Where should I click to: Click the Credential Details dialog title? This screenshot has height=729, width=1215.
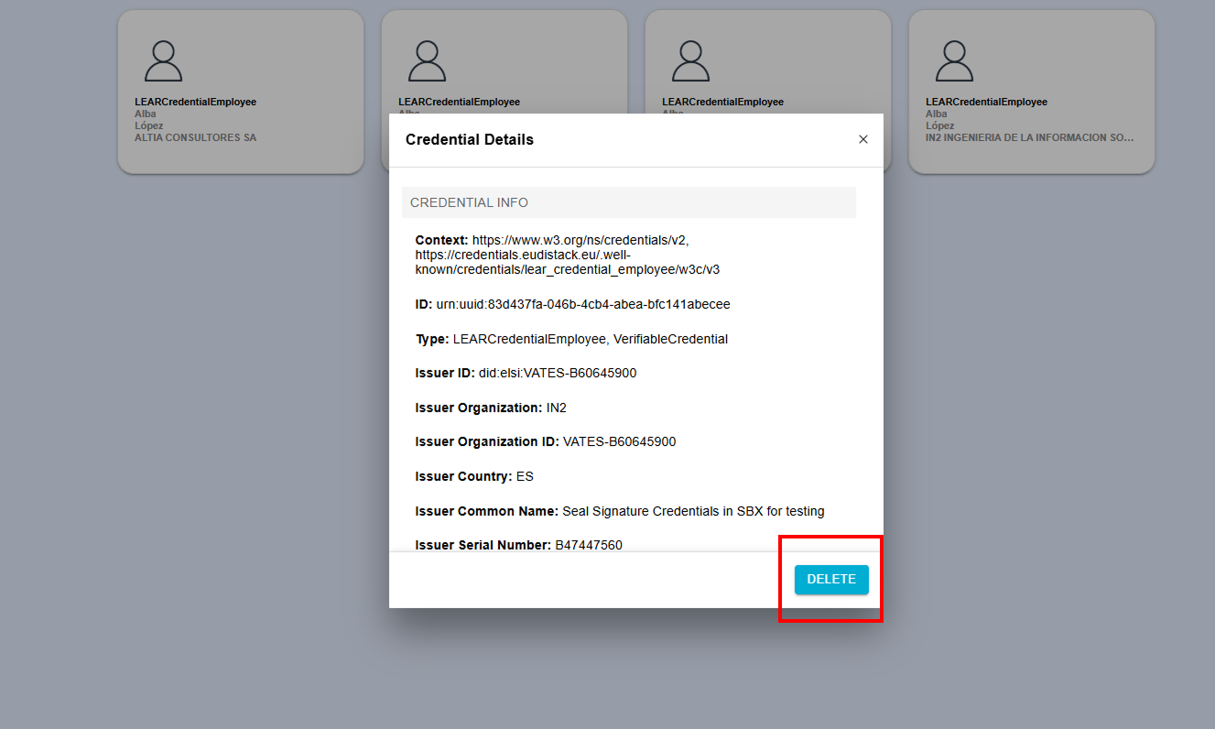[x=469, y=140]
